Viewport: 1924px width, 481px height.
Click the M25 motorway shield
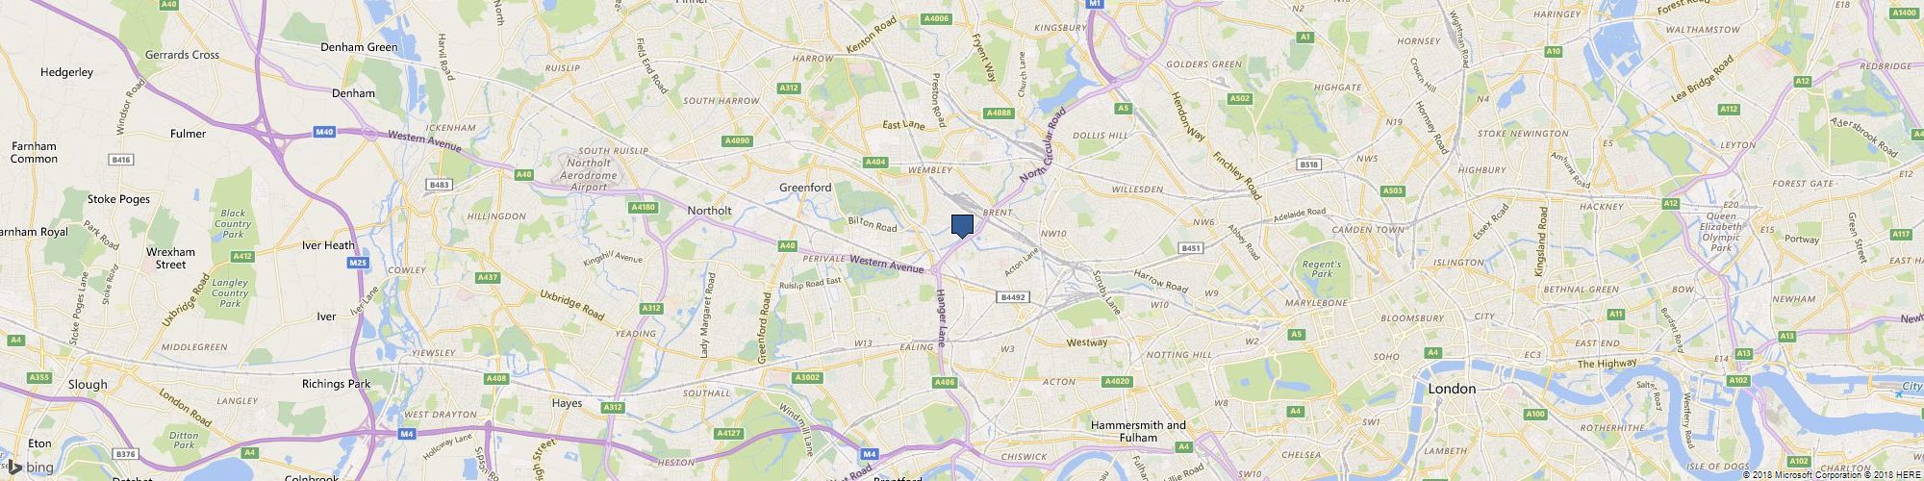pos(359,262)
